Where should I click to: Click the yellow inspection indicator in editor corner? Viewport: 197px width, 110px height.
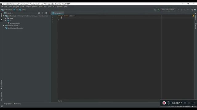pyautogui.click(x=193, y=16)
